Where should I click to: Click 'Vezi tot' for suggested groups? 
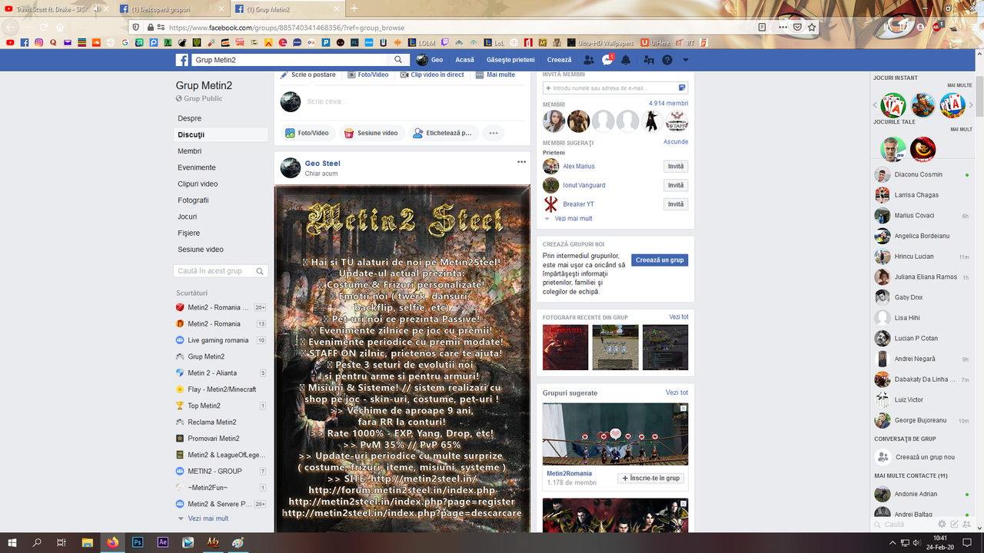click(676, 392)
